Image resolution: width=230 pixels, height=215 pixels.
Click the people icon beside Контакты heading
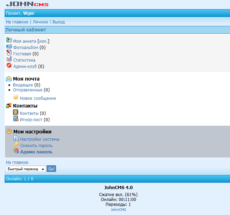[9, 105]
